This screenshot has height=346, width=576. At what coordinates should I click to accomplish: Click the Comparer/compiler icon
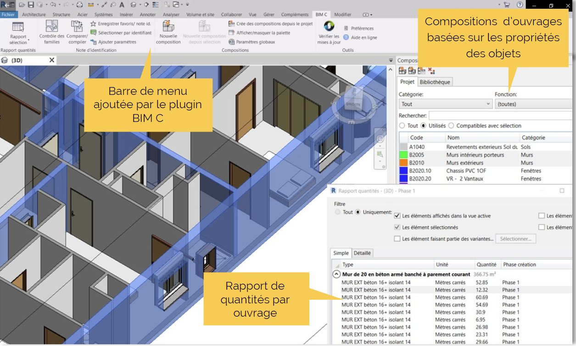(x=77, y=27)
